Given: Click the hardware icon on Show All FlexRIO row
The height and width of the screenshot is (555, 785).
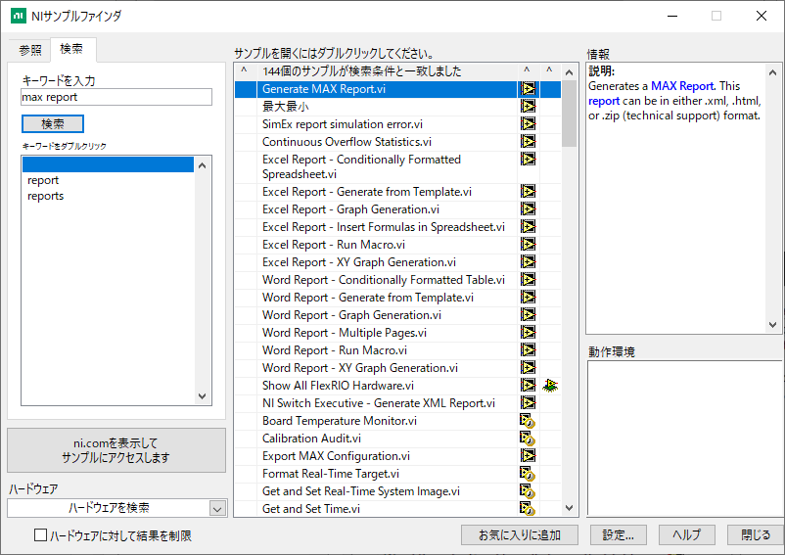Looking at the screenshot, I should point(550,386).
